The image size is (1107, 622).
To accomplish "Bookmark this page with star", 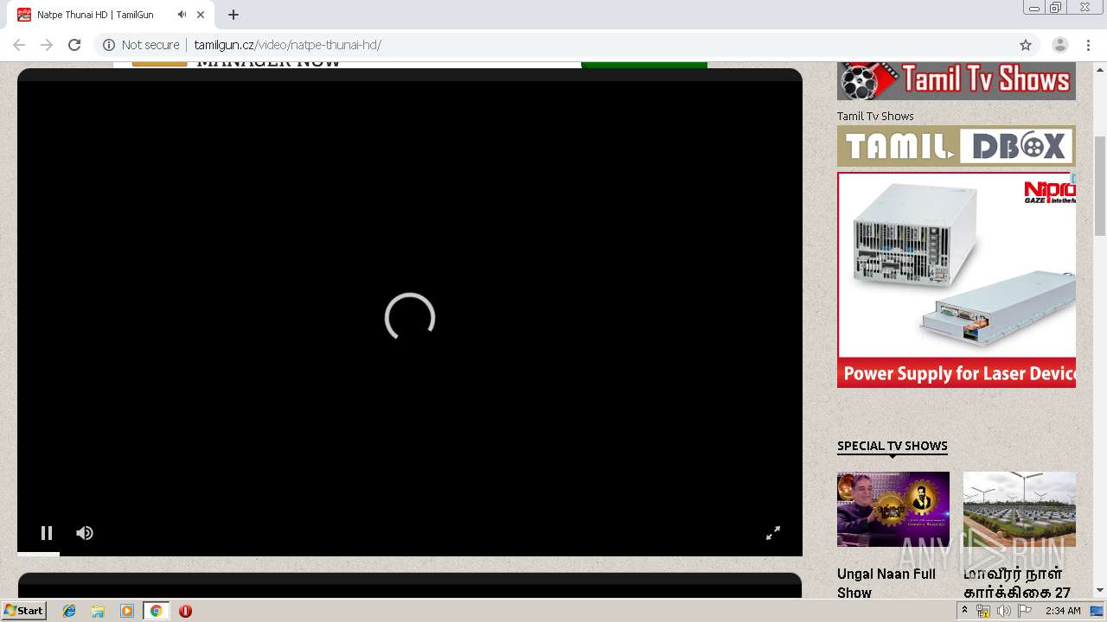I will (x=1026, y=45).
